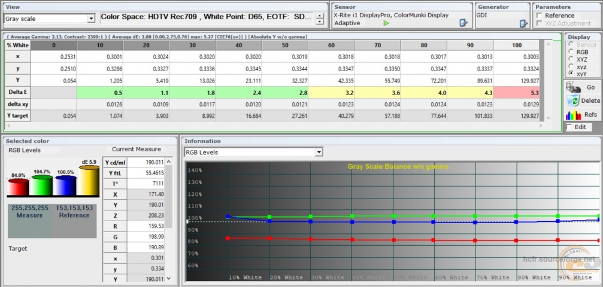Select the 50 % White column header

click(285, 45)
